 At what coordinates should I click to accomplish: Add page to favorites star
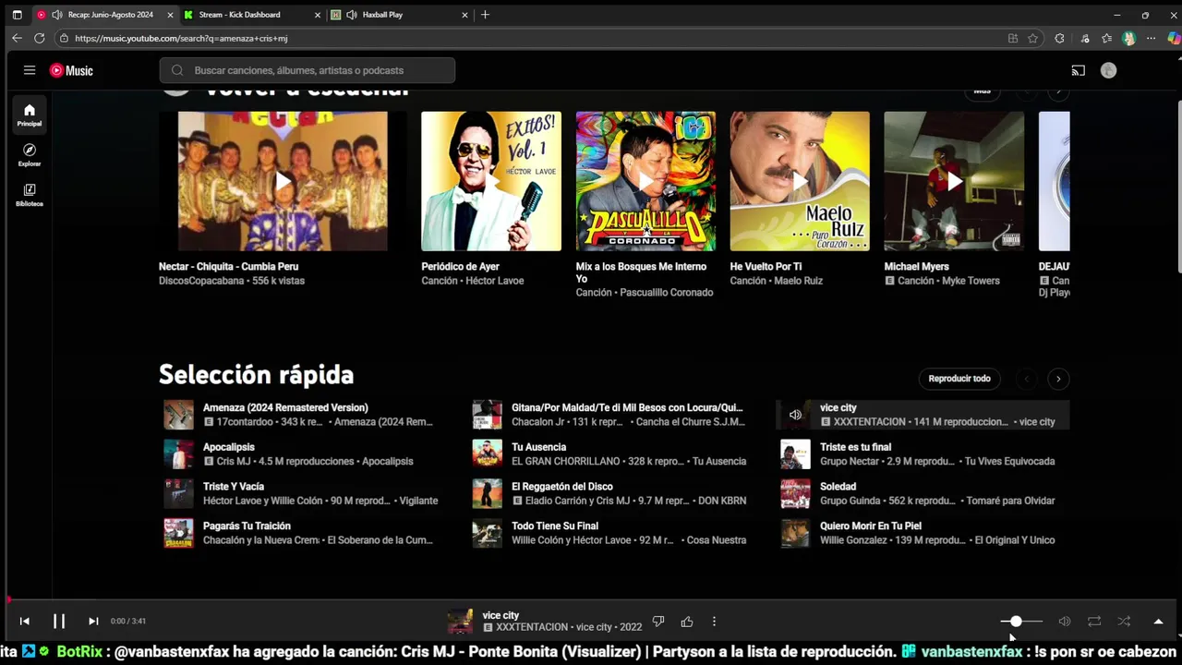coord(1032,38)
